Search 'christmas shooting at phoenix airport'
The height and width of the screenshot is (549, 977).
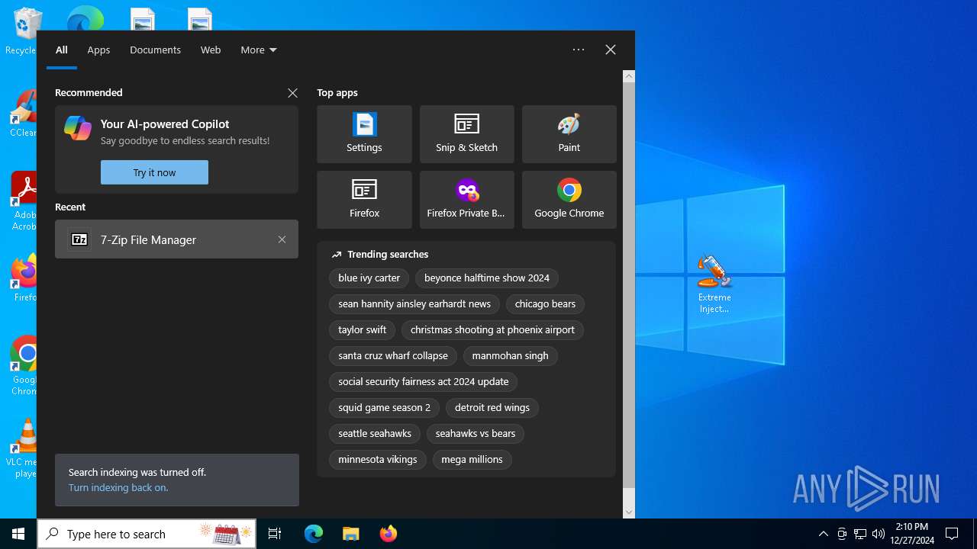[x=492, y=330]
